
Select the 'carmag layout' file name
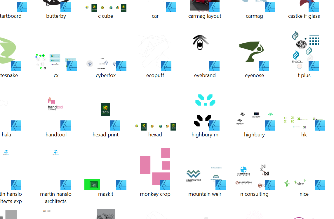205,16
